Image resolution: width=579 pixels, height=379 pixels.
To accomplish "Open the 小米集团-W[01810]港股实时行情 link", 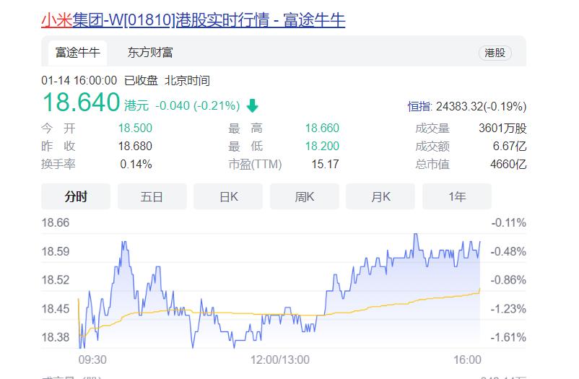I will pyautogui.click(x=193, y=20).
